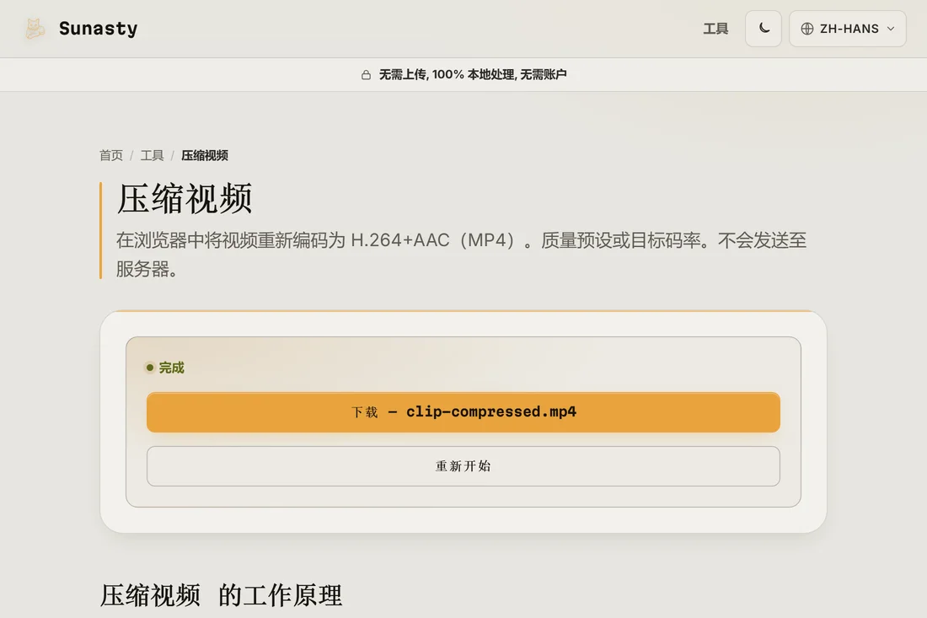Click the lock icon in privacy banner
This screenshot has width=927, height=618.
point(366,74)
